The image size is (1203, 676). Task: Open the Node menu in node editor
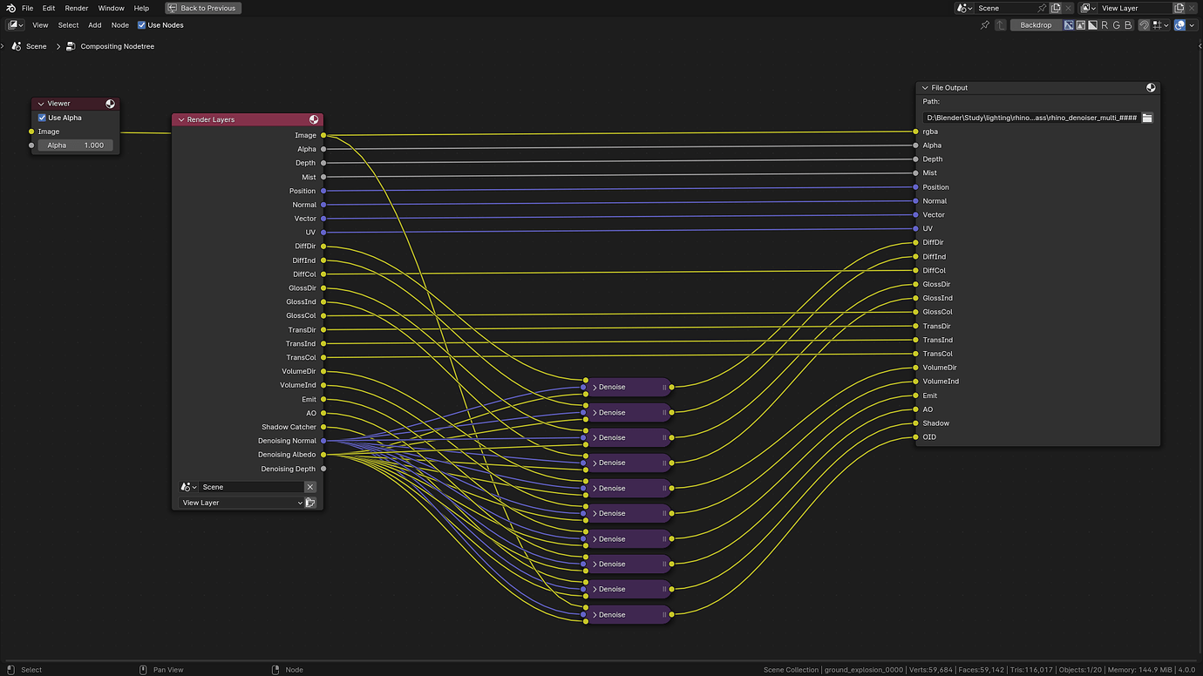pos(120,25)
